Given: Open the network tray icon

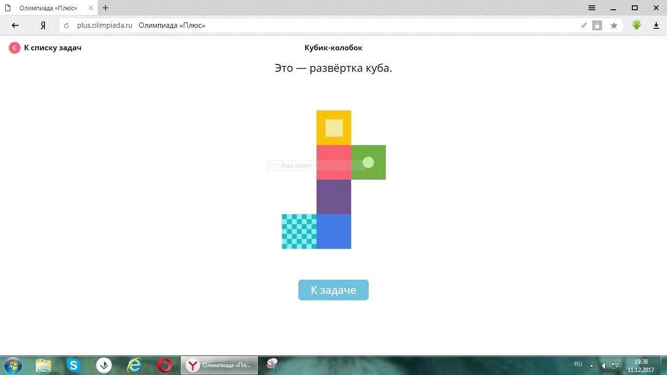Looking at the screenshot, I should [615, 365].
